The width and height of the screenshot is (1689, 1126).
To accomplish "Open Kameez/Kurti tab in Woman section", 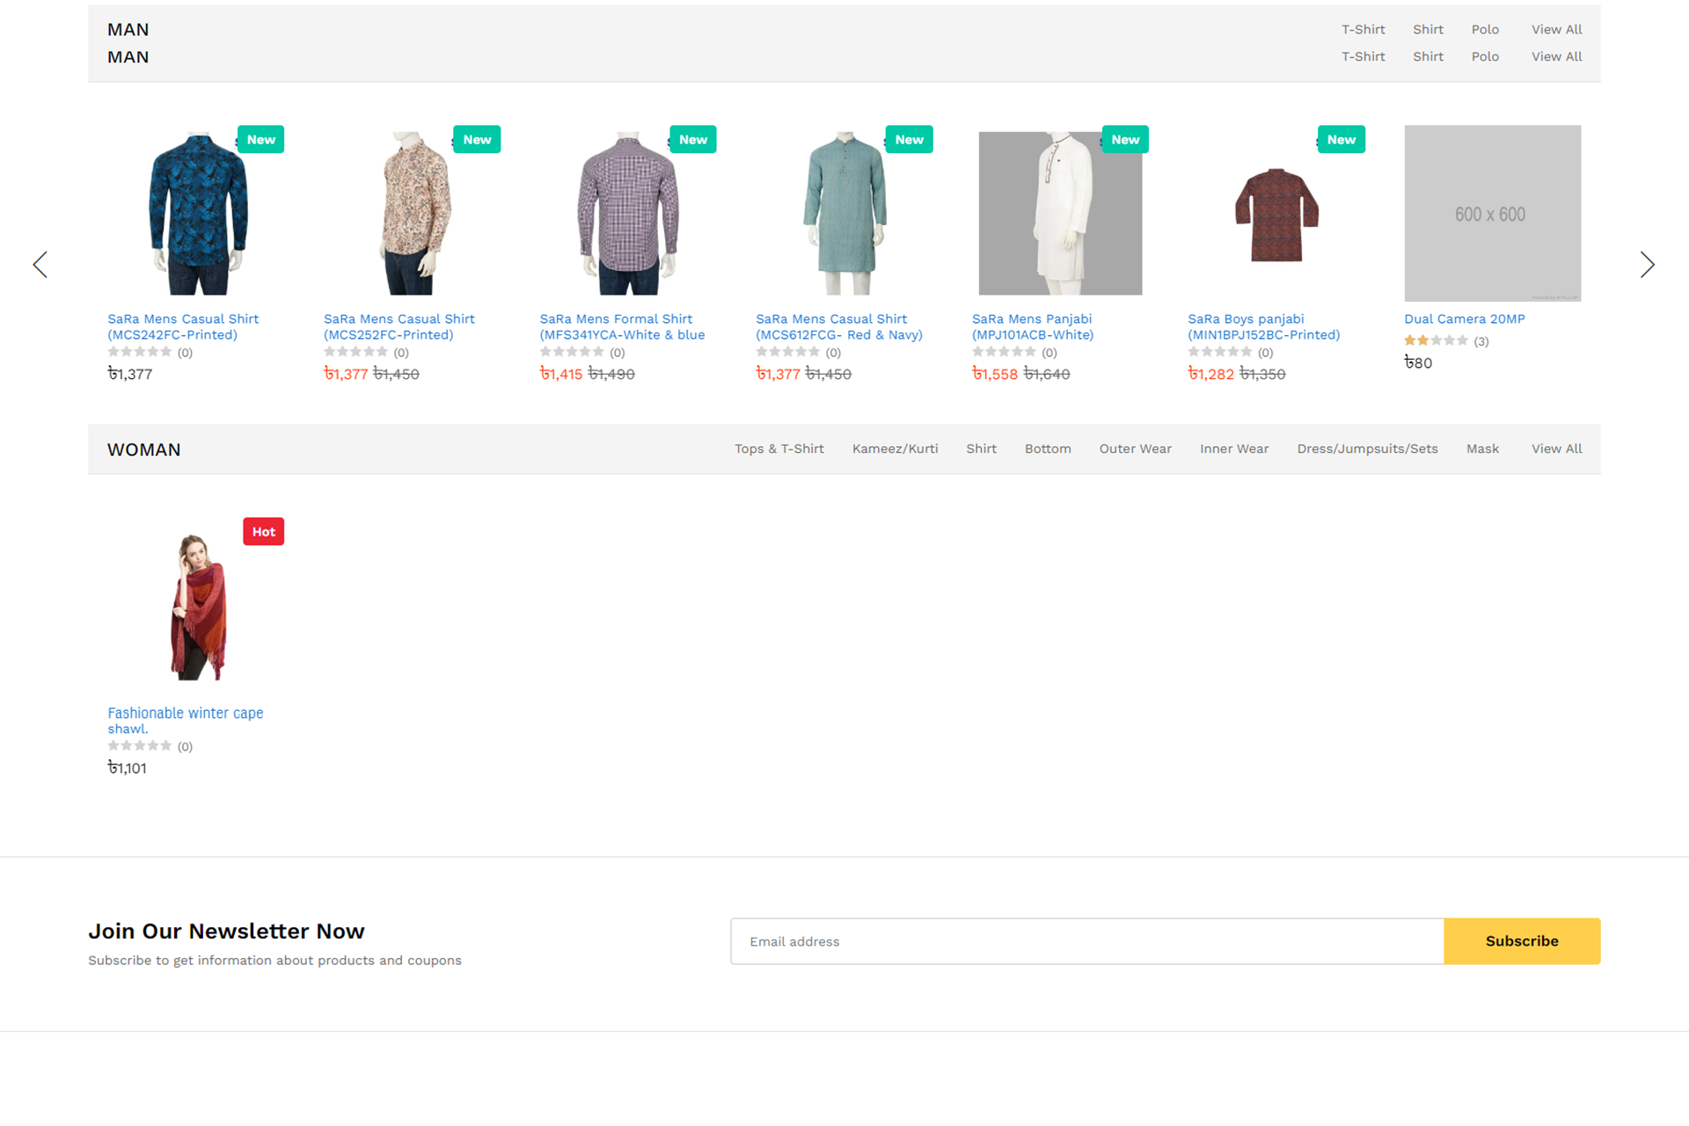I will tap(895, 449).
